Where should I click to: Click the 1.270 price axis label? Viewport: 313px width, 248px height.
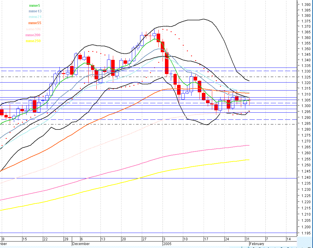coord(306,141)
